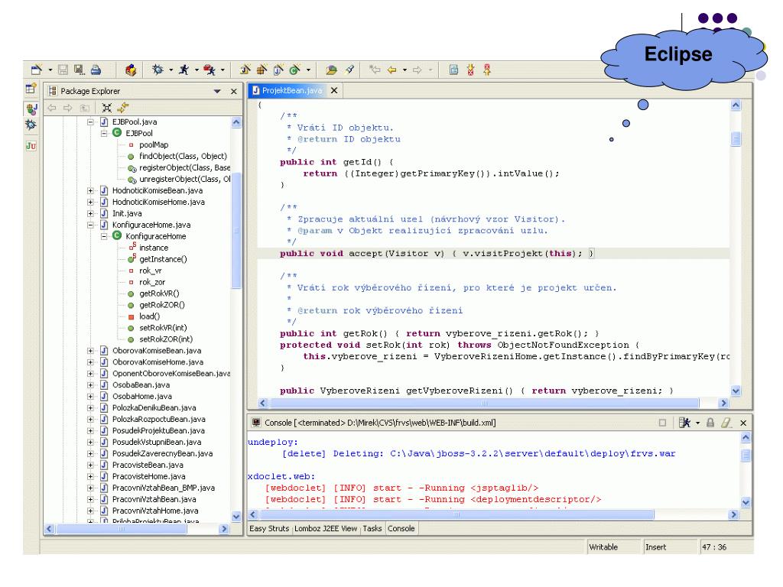This screenshot has width=783, height=587.
Task: Toggle Scroll Lock in the Console view
Action: 710,423
